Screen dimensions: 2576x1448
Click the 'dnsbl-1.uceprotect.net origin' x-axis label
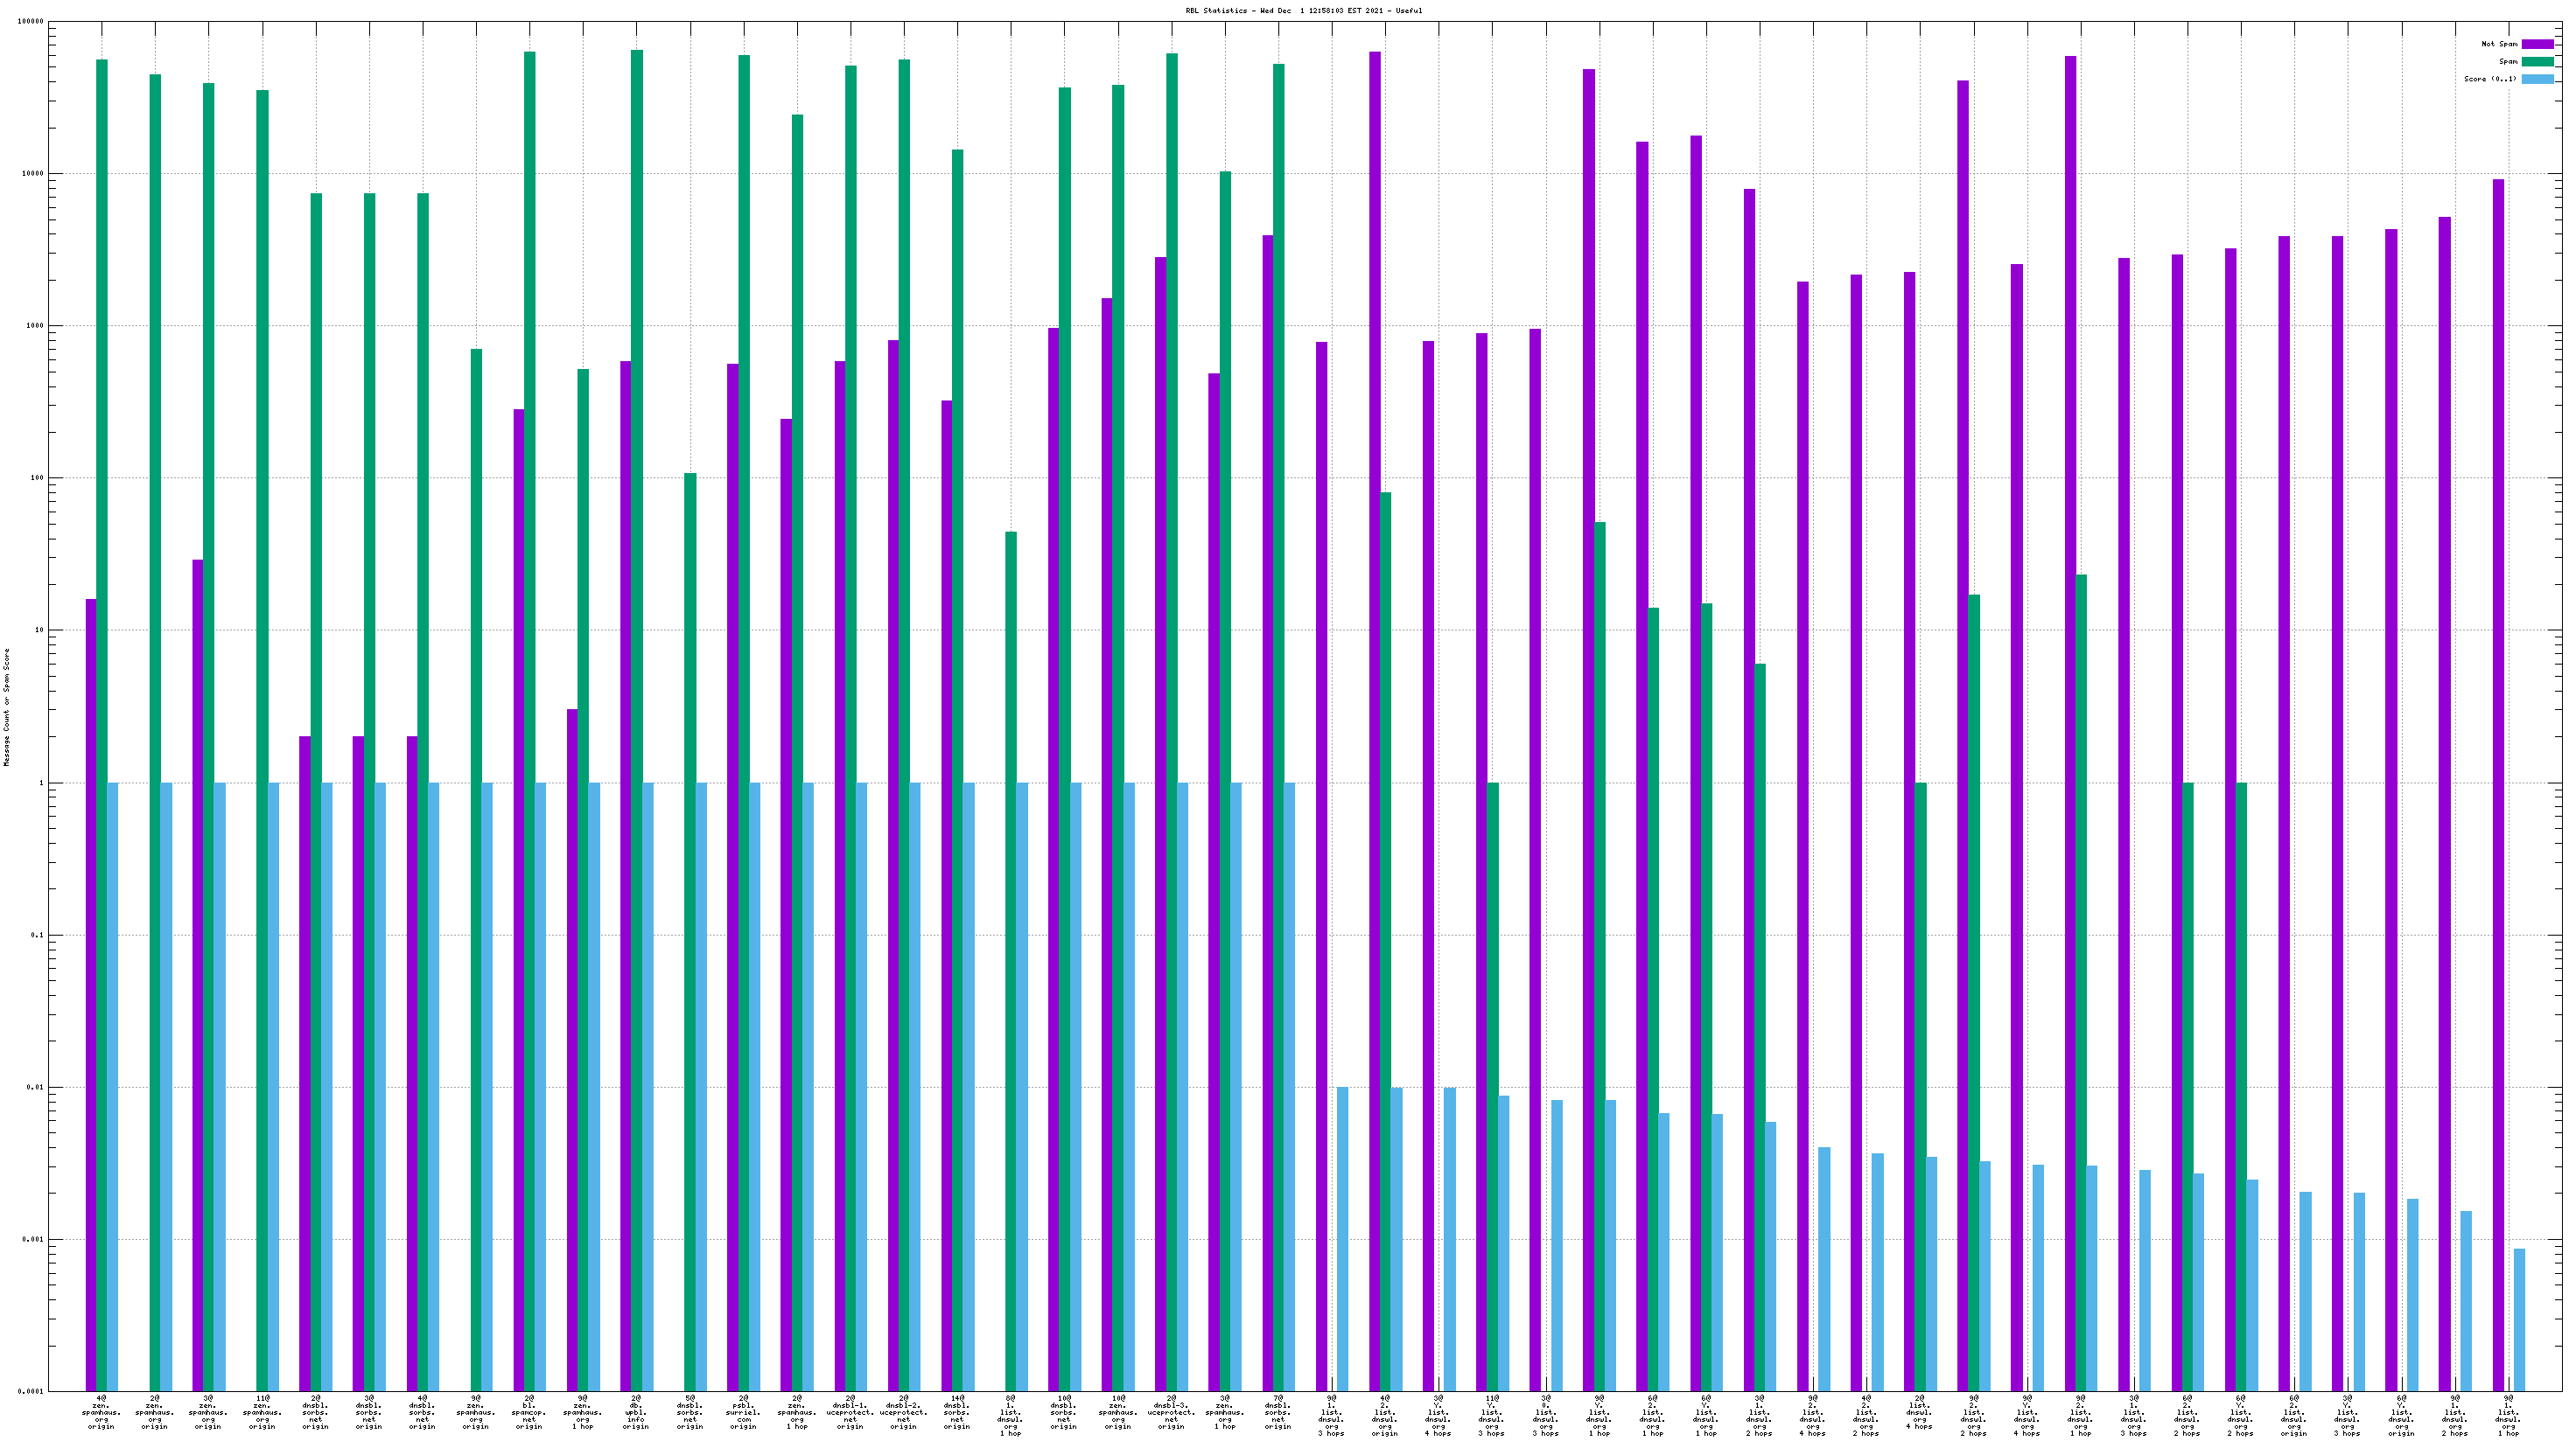pos(850,1412)
